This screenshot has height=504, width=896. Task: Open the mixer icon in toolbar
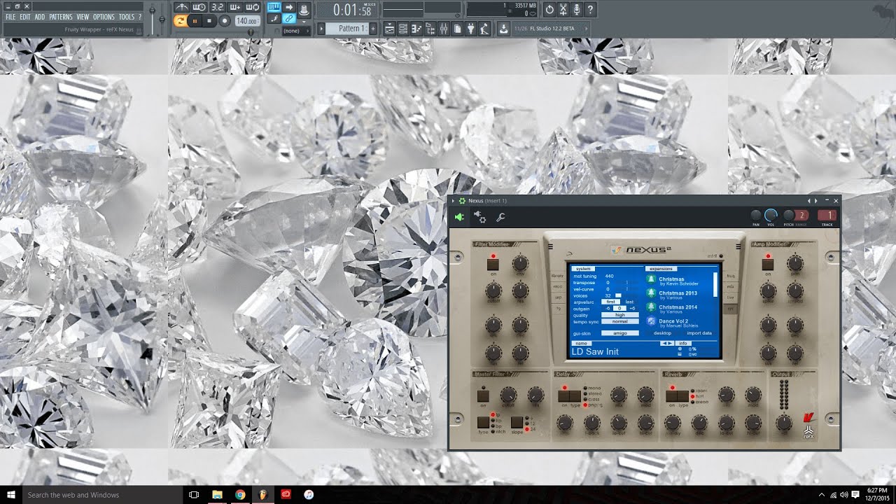443,29
